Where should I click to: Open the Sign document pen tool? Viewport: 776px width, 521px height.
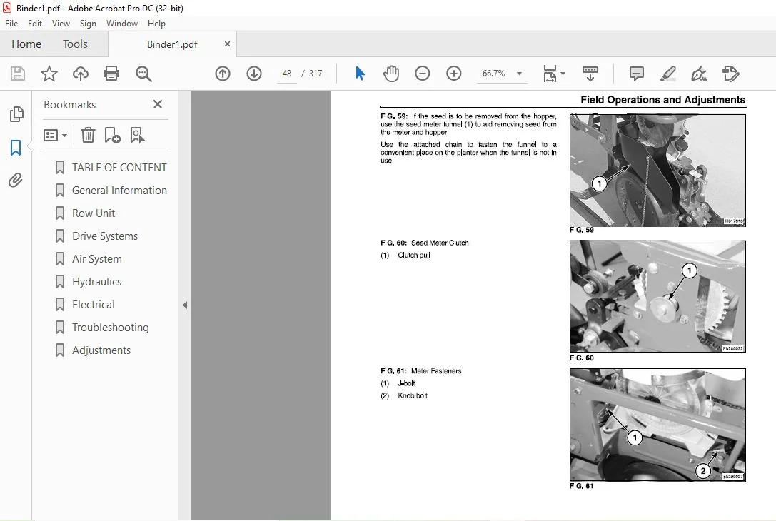click(x=700, y=74)
